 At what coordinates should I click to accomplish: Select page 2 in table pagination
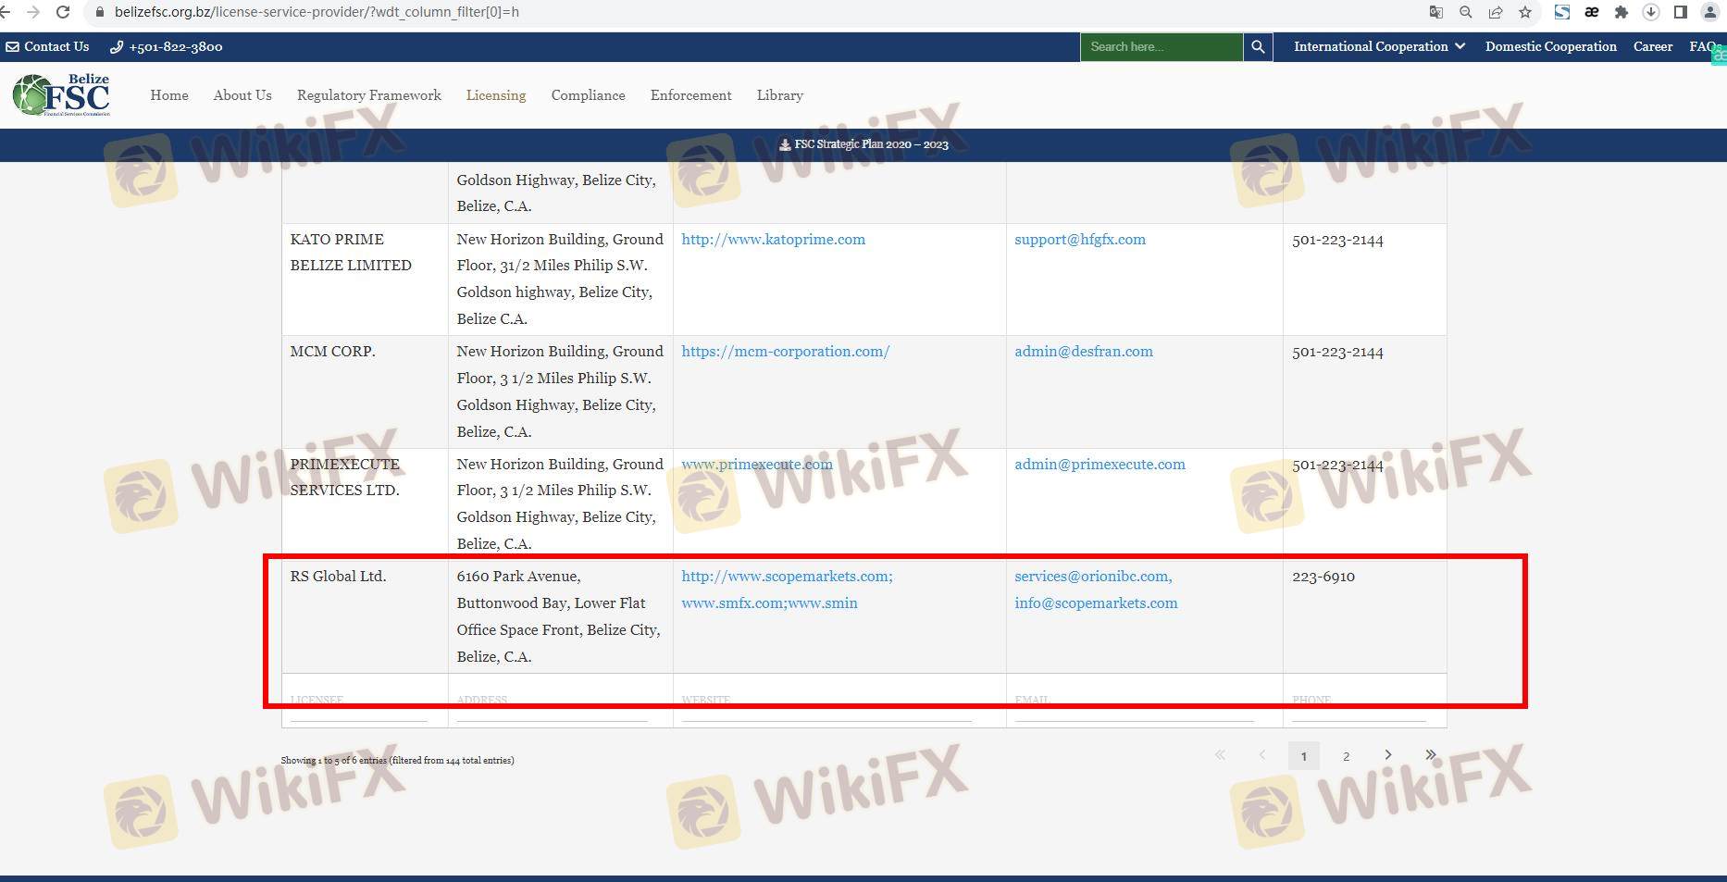click(x=1346, y=756)
